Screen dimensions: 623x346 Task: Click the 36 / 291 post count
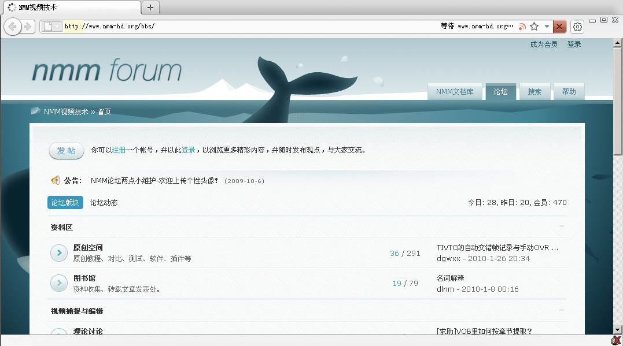tap(405, 253)
